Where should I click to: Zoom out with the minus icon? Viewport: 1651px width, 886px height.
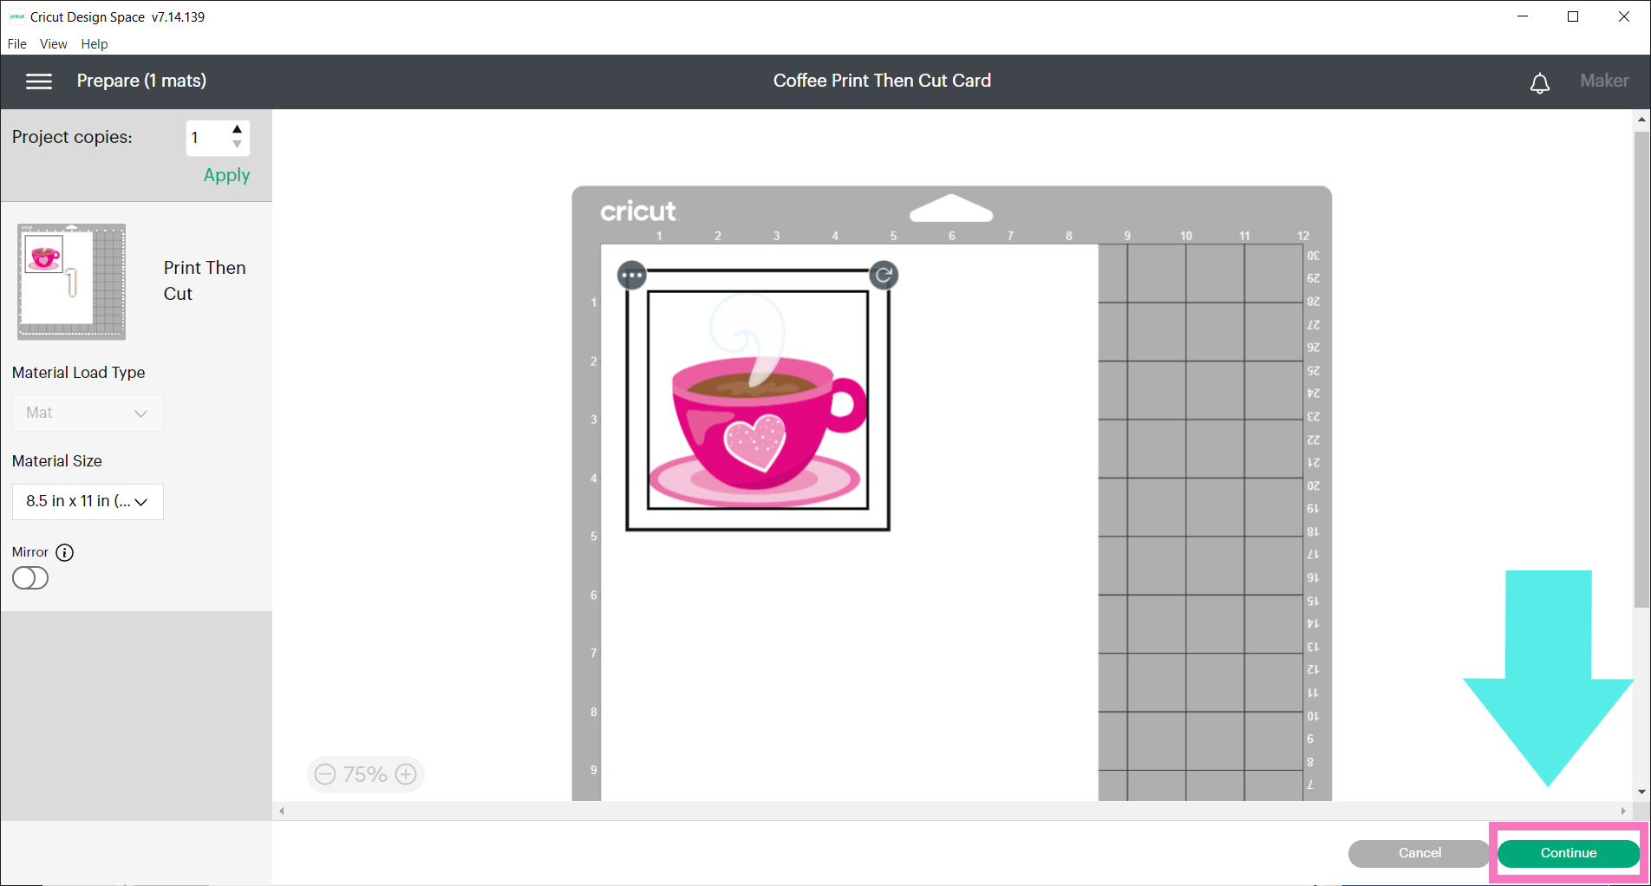pyautogui.click(x=325, y=774)
